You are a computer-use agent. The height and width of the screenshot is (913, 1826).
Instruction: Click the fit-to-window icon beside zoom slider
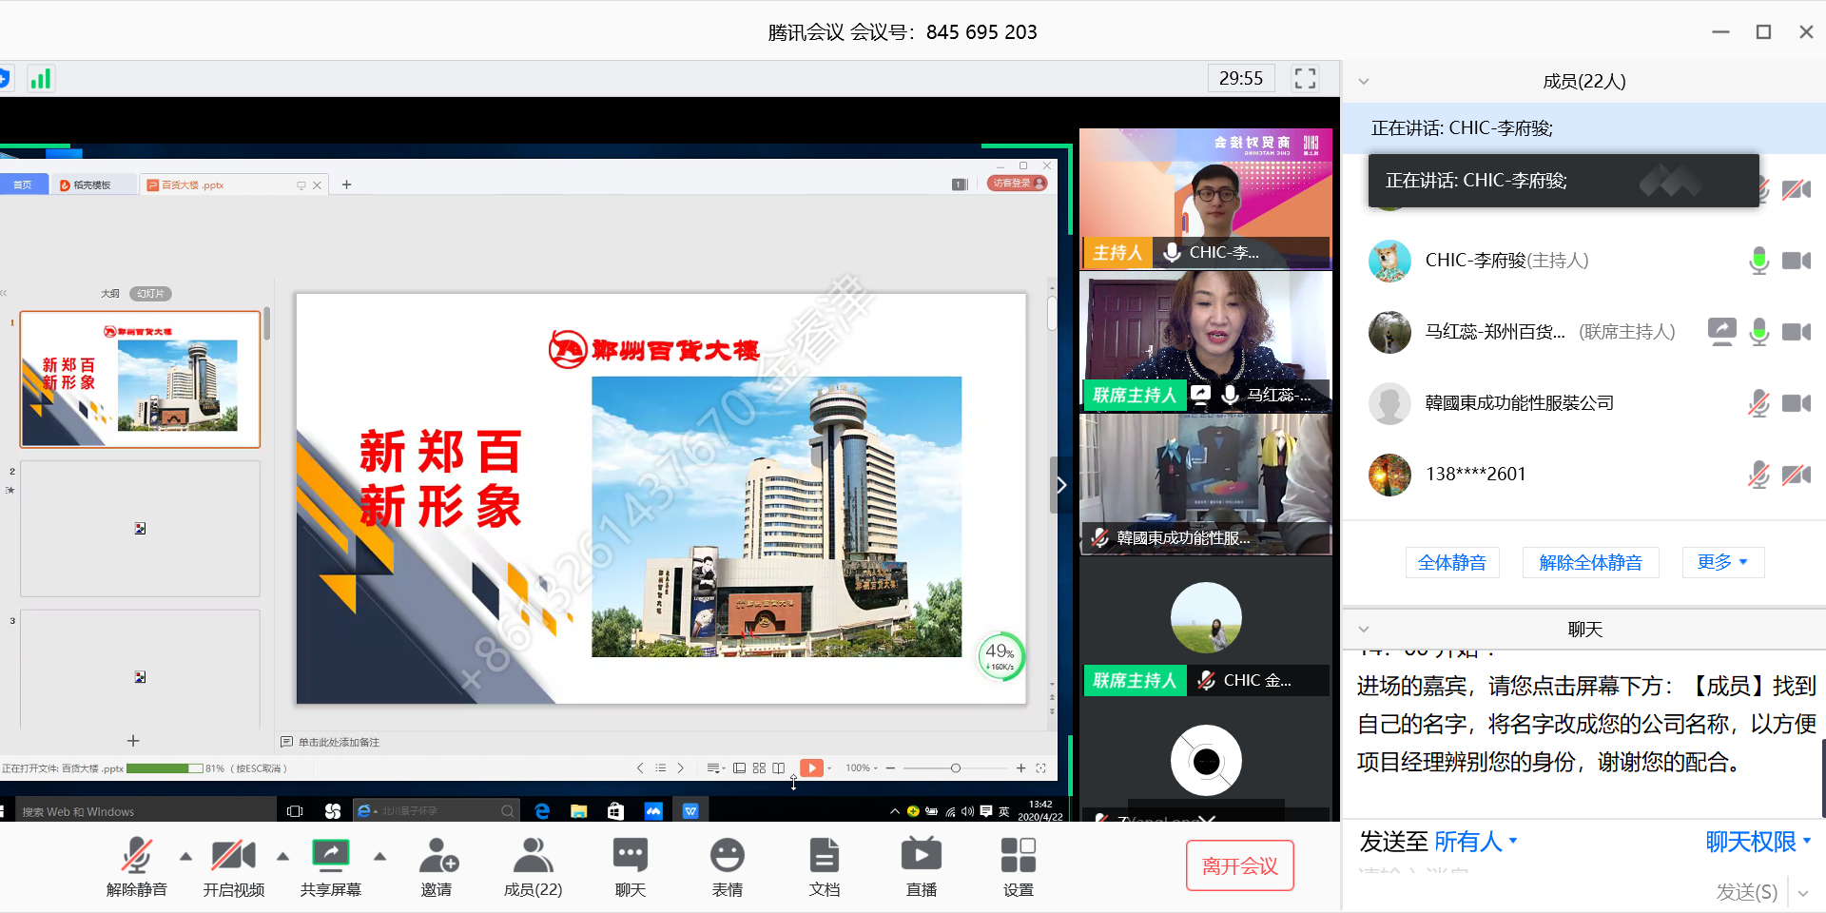pyautogui.click(x=1040, y=767)
